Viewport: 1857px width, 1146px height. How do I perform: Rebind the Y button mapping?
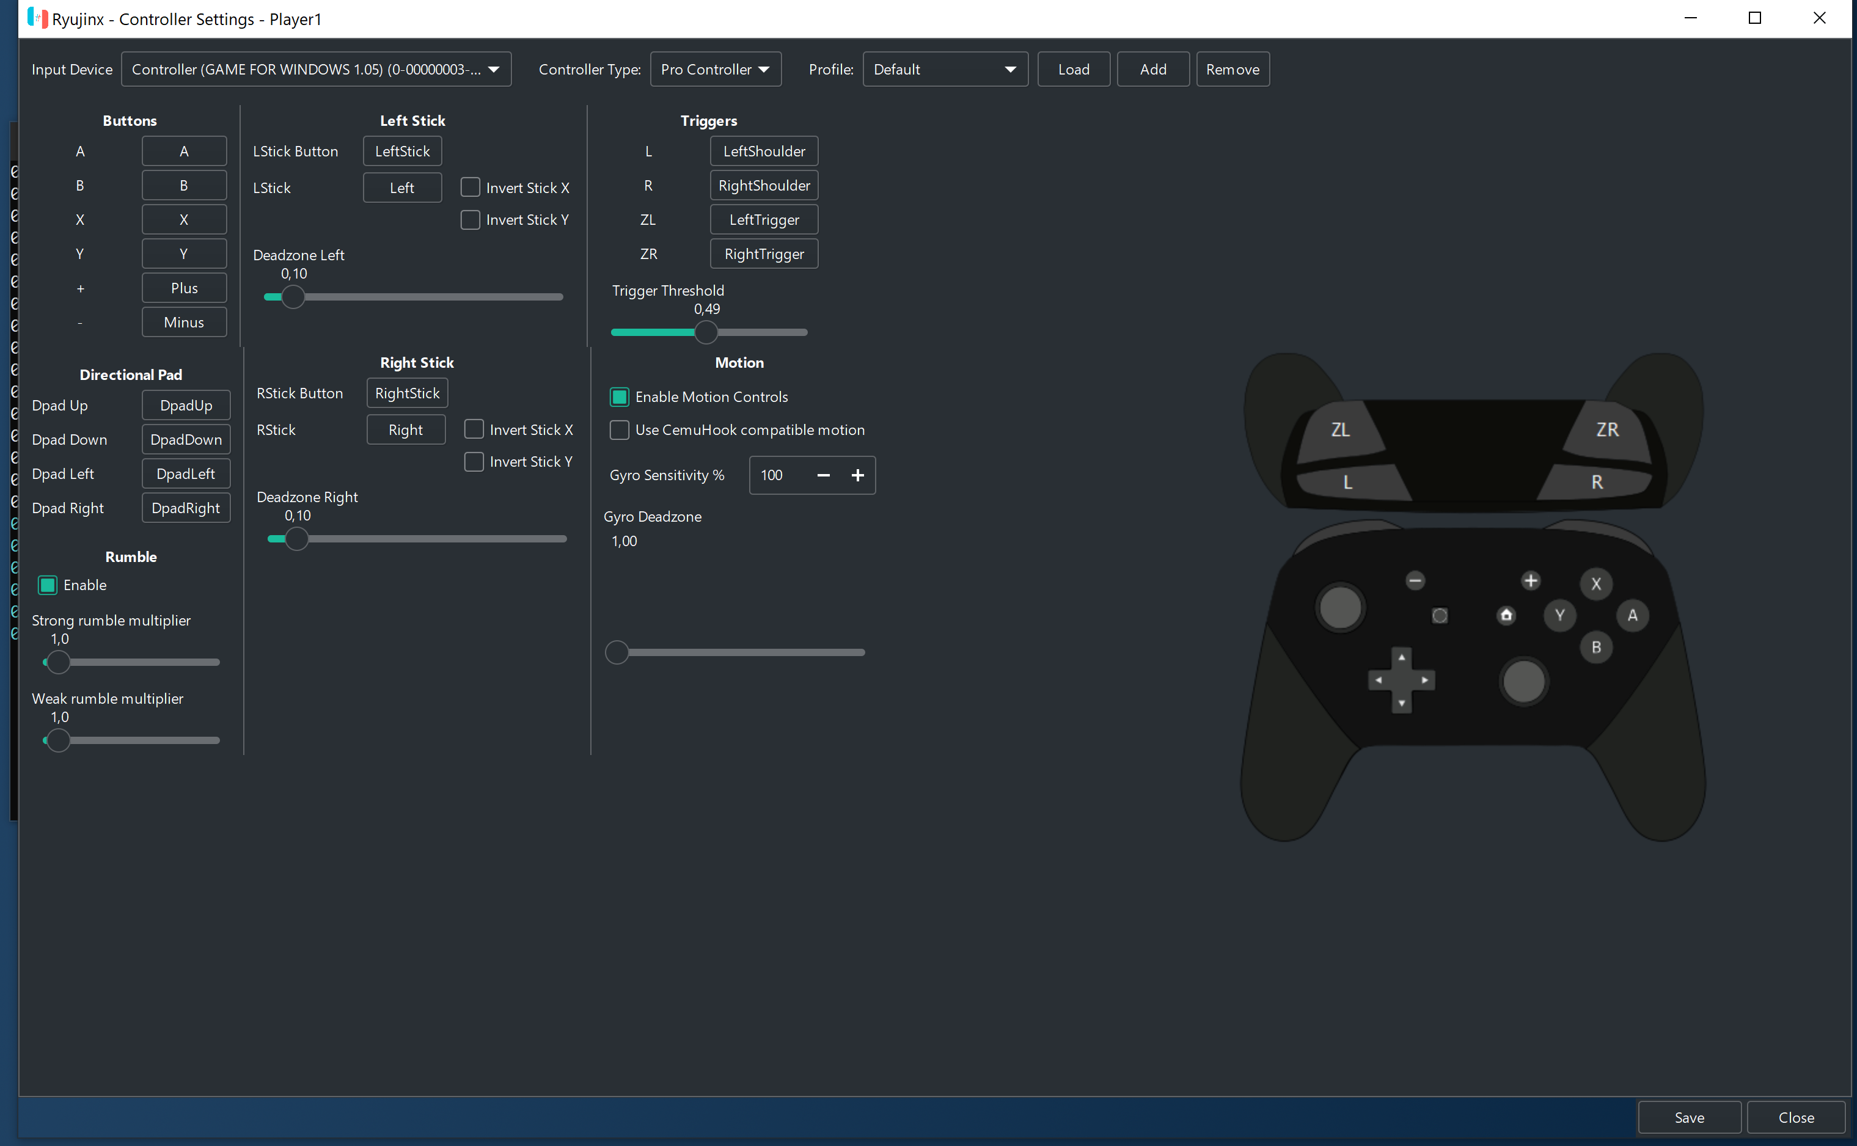[184, 254]
